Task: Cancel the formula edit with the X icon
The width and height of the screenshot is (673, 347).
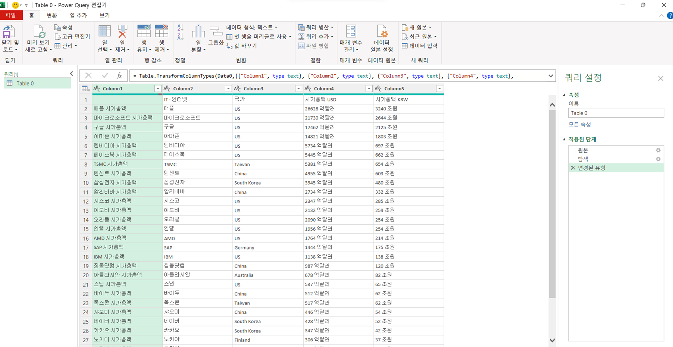Action: tap(88, 76)
